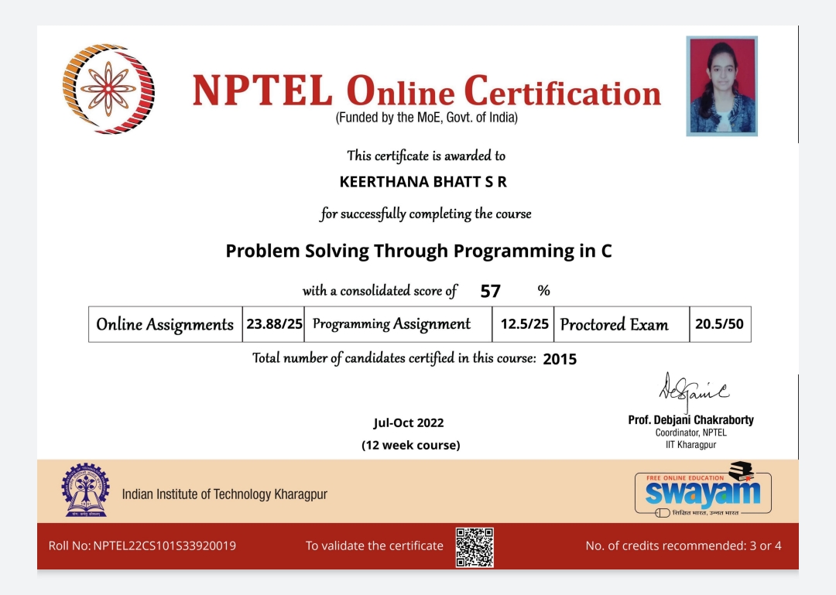This screenshot has height=595, width=836.
Task: Click the Prof. Debjani Chakraborty name
Action: [690, 420]
